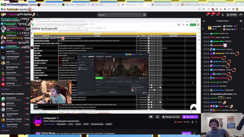
Task: Open the Twitch icon with the 4 badge
Action: coord(218,14)
